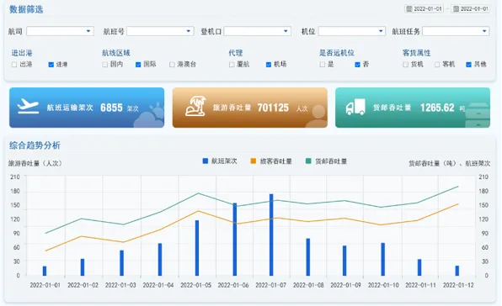
Task: Click the 代理 filter label
Action: (x=236, y=53)
